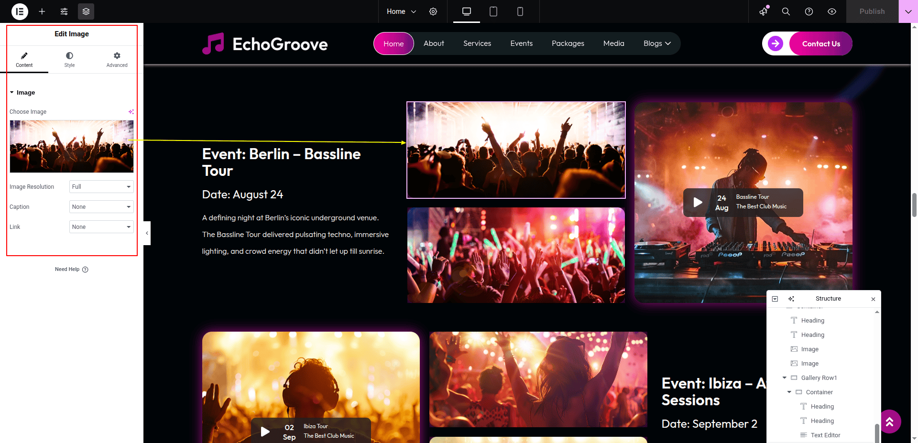Collapse the editor panel handle

(x=147, y=233)
